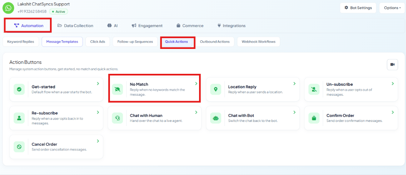Click the Automation flow icon
The image size is (406, 175).
pos(17,26)
